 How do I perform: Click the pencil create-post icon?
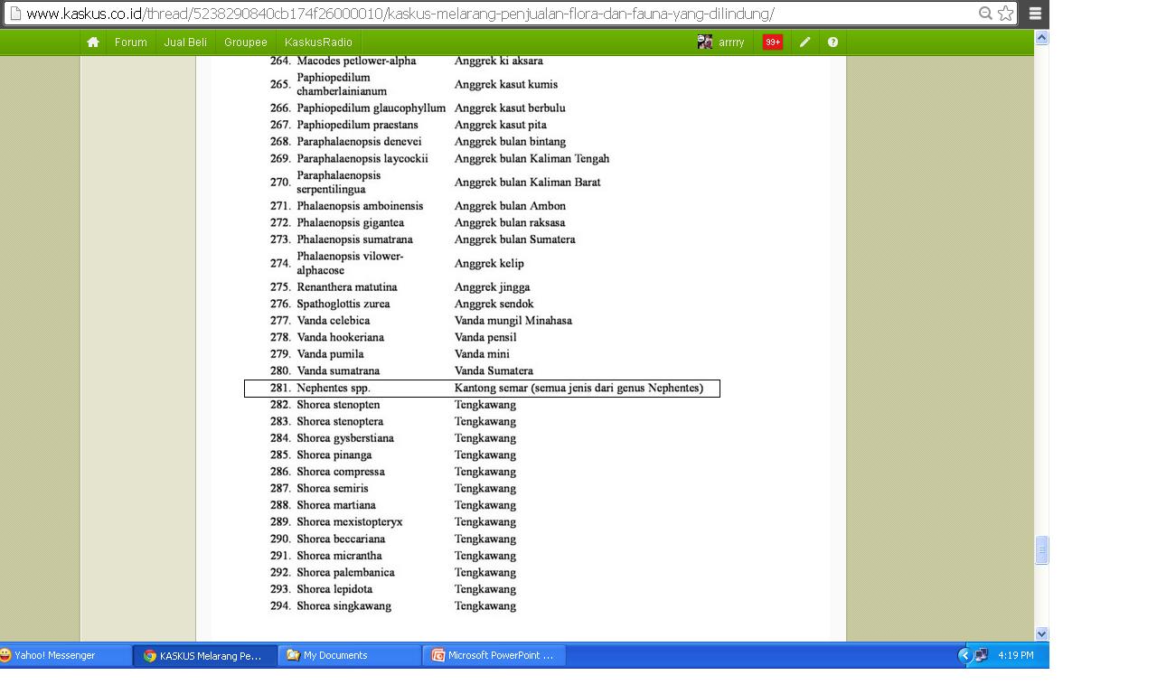pos(804,42)
